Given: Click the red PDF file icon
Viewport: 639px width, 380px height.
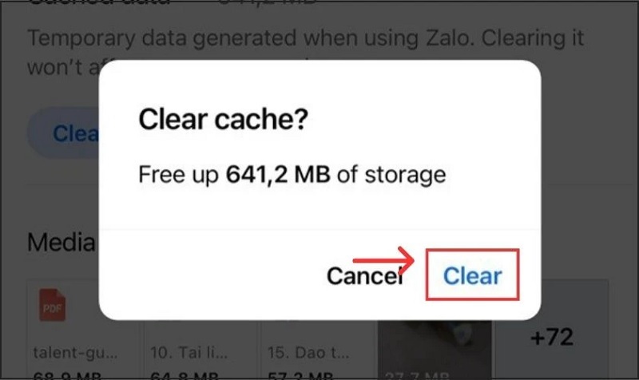Looking at the screenshot, I should point(53,305).
